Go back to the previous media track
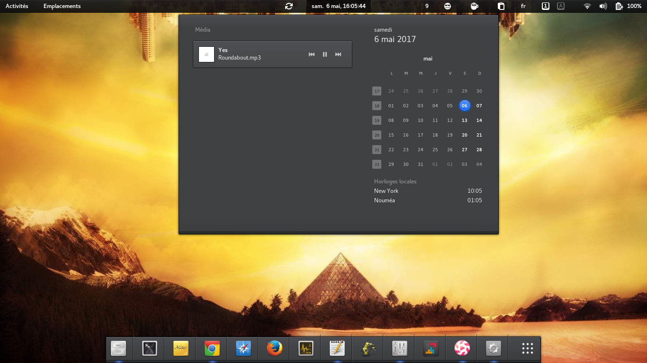 coord(312,54)
